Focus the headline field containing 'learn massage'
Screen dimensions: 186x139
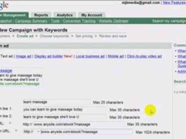tap(57, 102)
